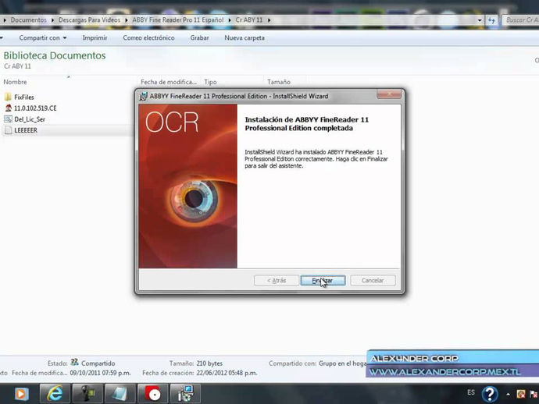Click Correo electrónico in the toolbar
The height and width of the screenshot is (404, 539).
(148, 37)
